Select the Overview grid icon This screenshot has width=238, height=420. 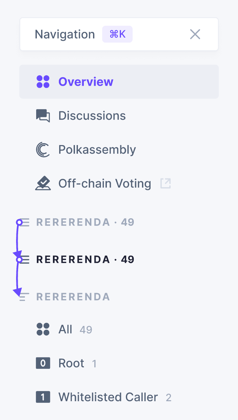click(x=42, y=82)
